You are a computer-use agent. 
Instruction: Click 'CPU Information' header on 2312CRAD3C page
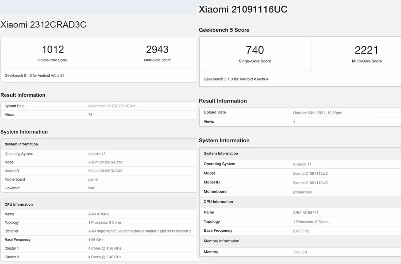point(19,205)
